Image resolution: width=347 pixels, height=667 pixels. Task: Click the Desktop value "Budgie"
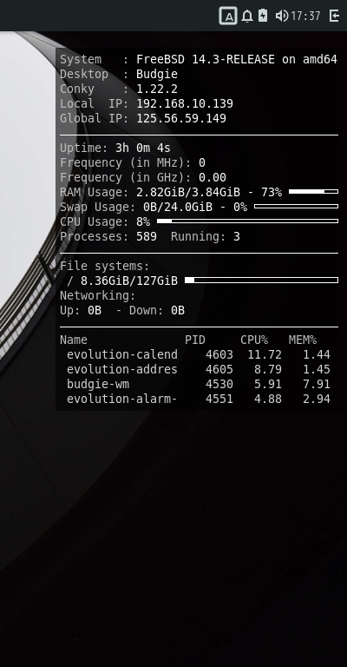tap(157, 75)
